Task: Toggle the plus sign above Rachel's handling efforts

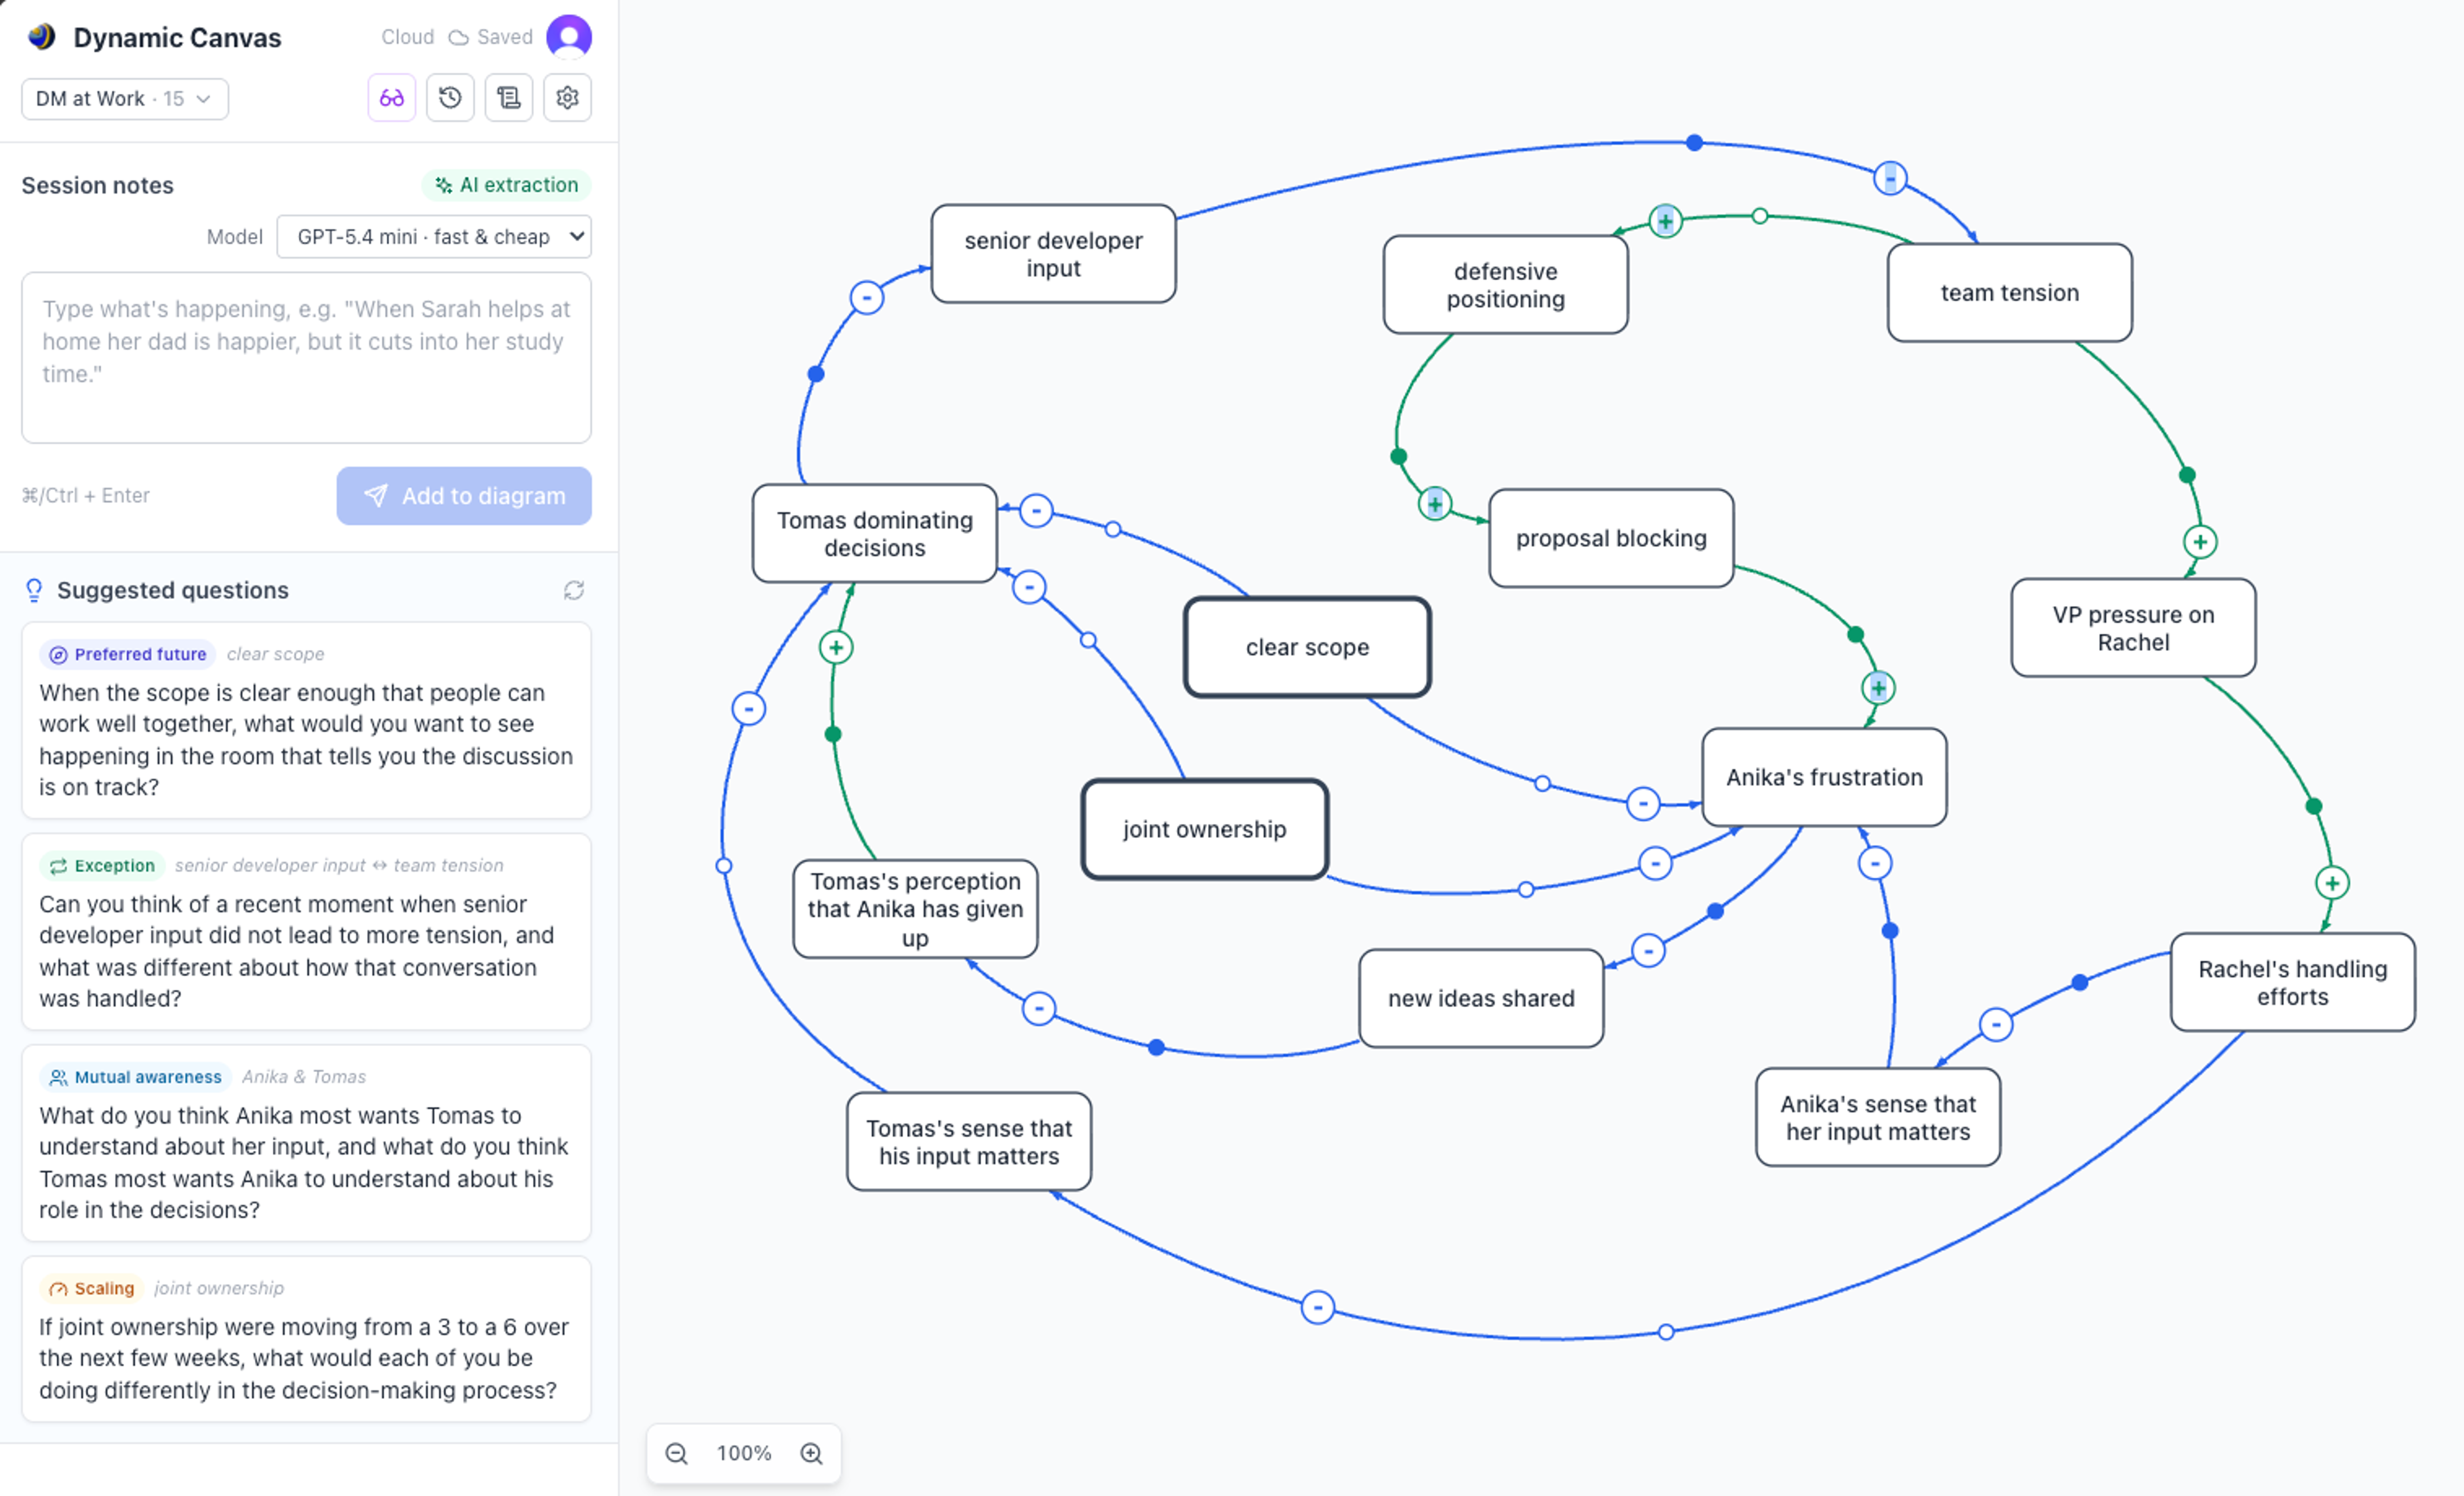Action: 2333,883
